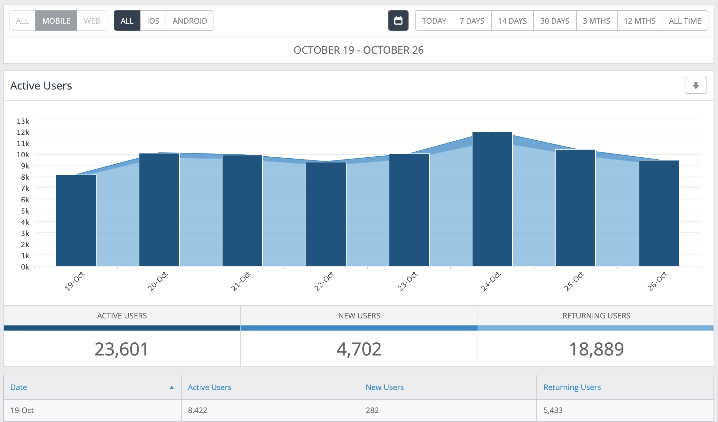718x422 pixels.
Task: Sort table by Active Users column
Action: click(209, 387)
